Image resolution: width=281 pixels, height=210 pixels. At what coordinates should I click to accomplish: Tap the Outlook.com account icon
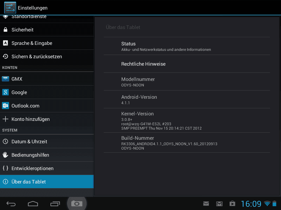point(5,106)
